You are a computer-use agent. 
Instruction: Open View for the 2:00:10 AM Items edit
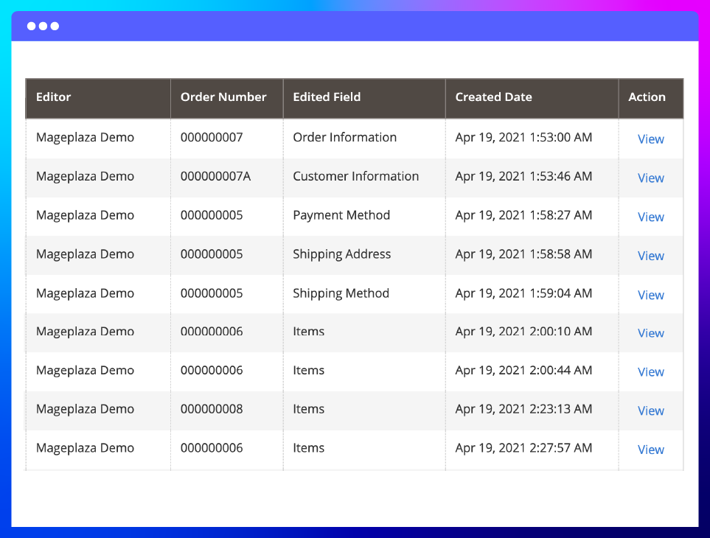(x=650, y=333)
